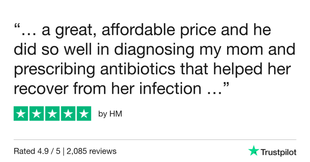Click the second green rating star
310x162 pixels.
(x=37, y=114)
